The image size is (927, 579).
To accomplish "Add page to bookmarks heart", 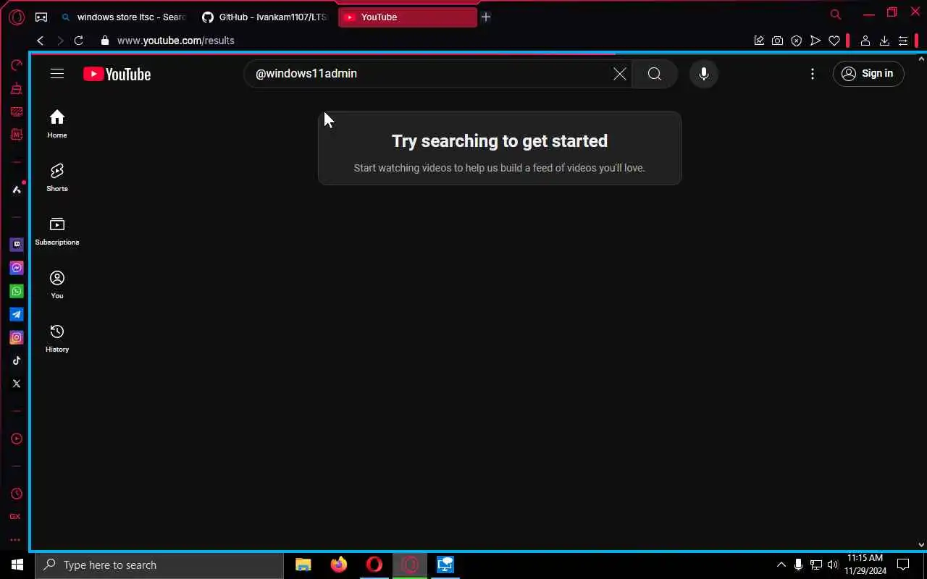I will click(834, 41).
